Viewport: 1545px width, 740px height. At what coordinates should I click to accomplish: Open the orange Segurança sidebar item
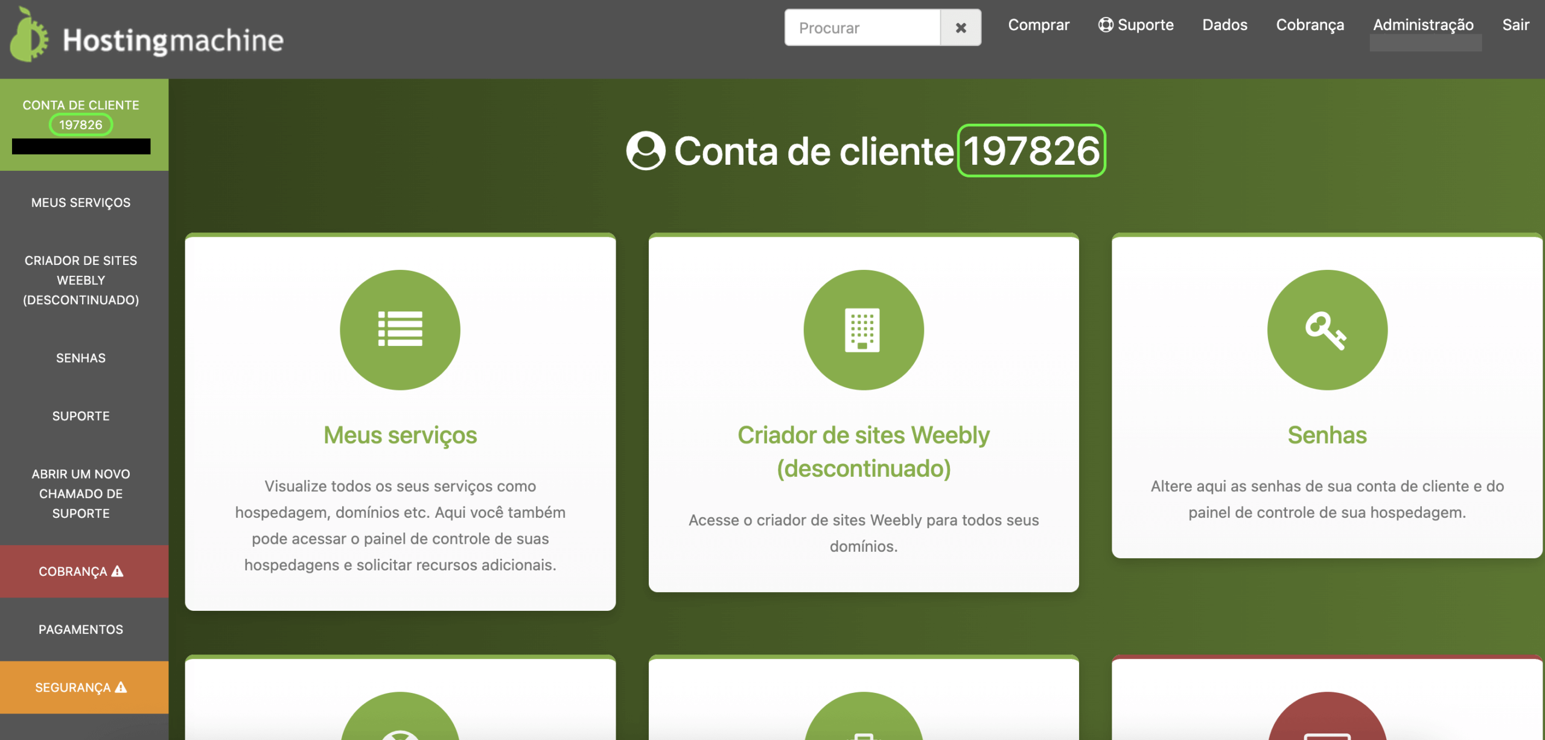point(84,687)
